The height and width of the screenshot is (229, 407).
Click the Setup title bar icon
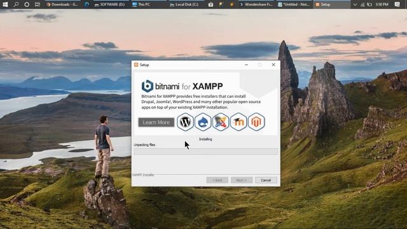[x=136, y=65]
